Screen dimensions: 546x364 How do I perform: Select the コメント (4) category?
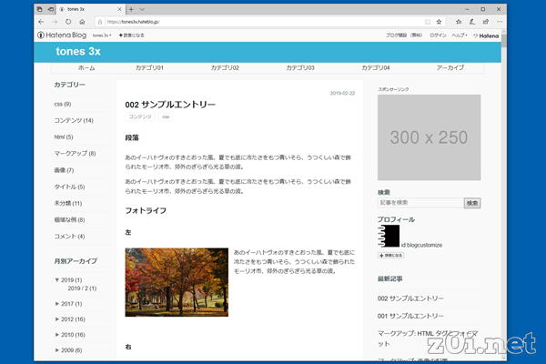pos(69,237)
